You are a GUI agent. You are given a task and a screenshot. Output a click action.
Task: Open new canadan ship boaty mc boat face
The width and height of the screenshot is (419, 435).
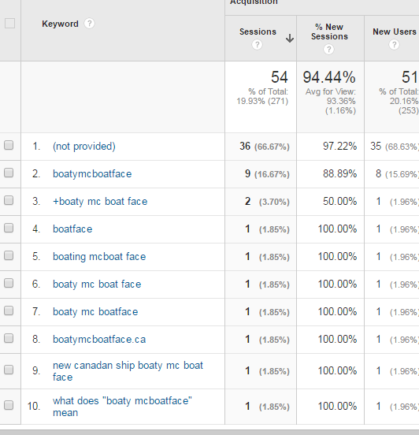[128, 371]
